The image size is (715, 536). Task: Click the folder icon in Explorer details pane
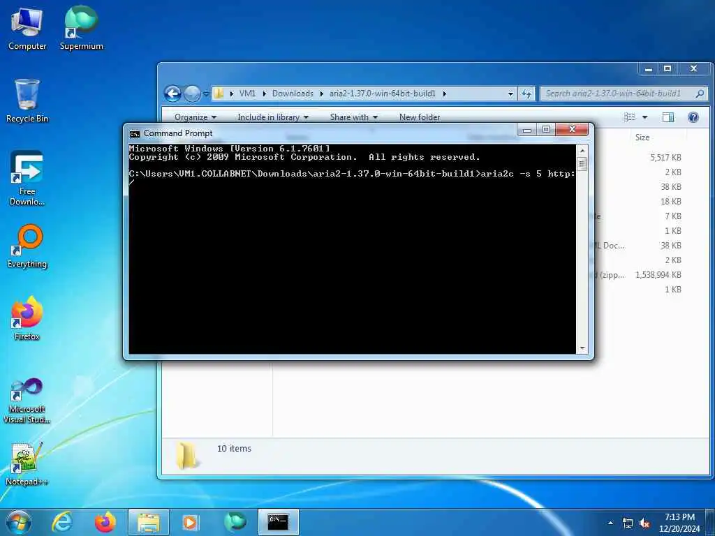tap(186, 454)
